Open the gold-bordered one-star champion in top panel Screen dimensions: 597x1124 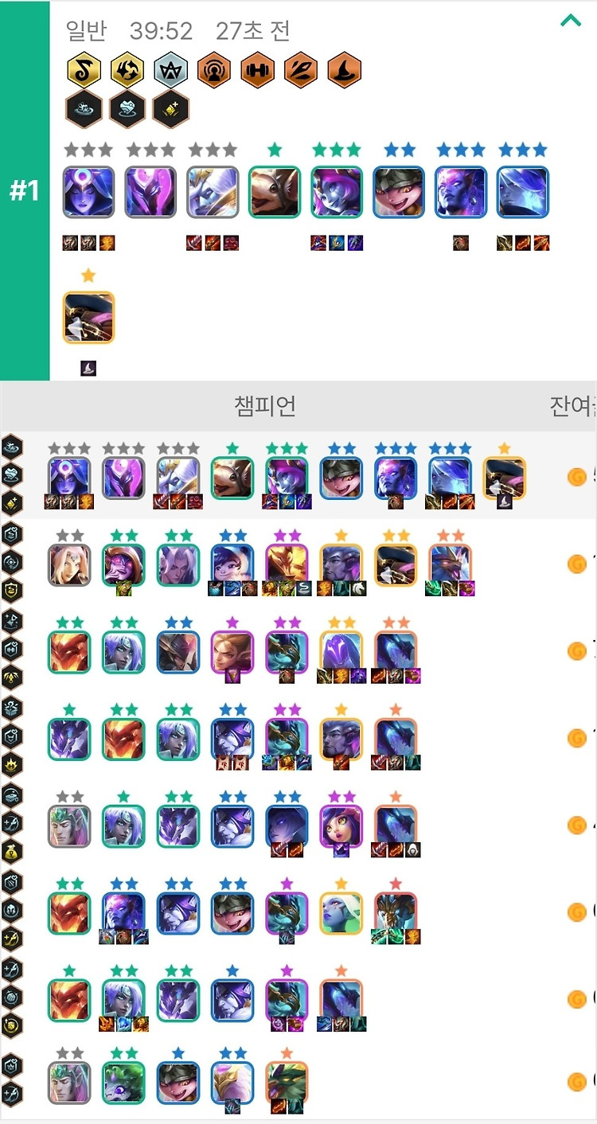88,317
